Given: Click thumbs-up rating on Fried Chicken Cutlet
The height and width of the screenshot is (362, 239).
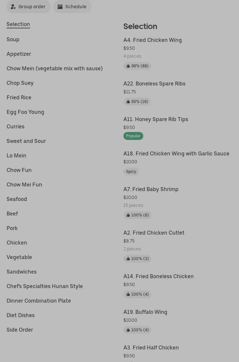Looking at the screenshot, I should pyautogui.click(x=137, y=259).
